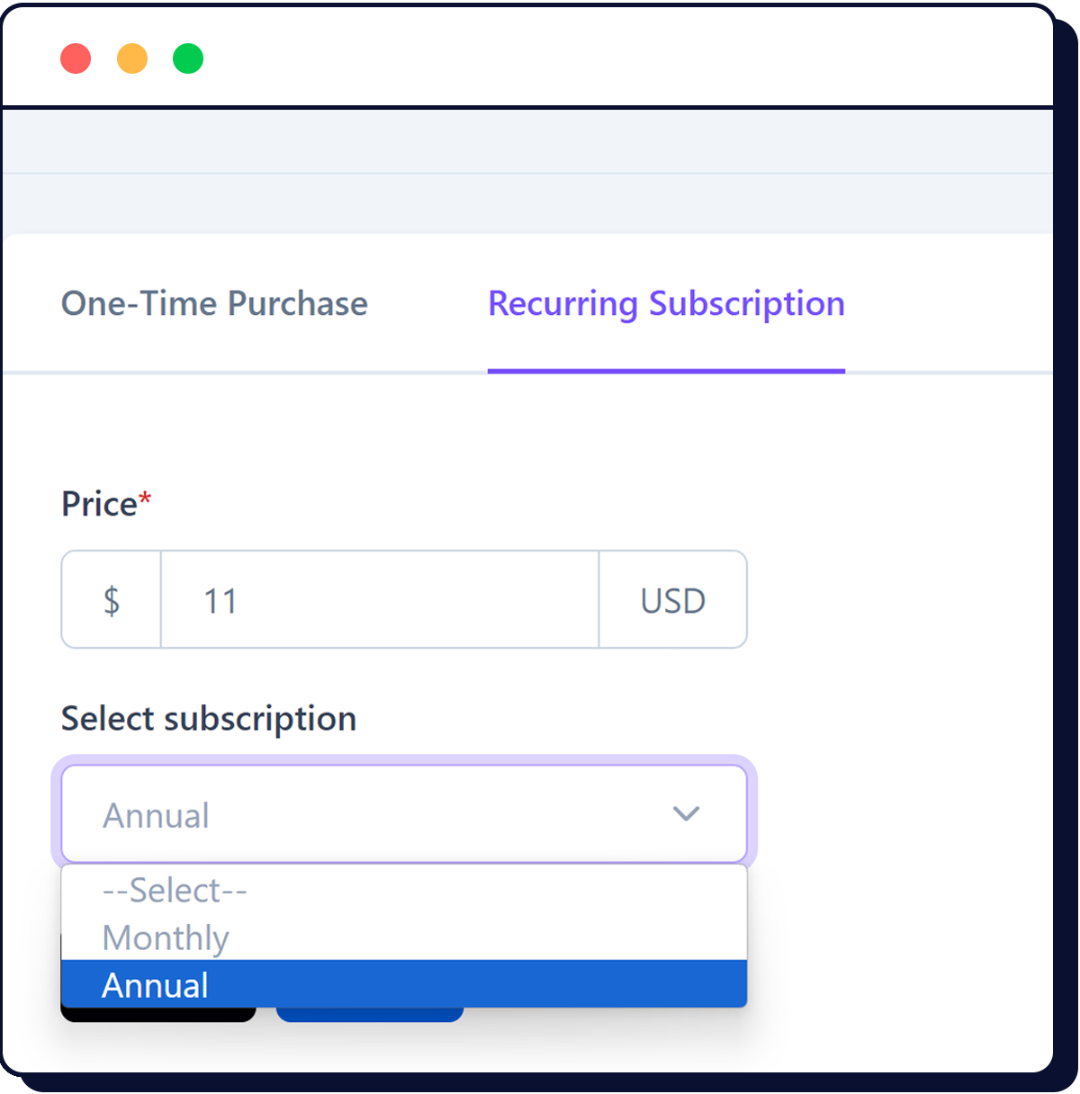Click the Price field label

tap(99, 504)
